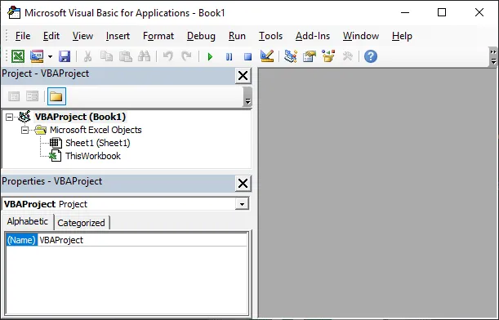Save Book1 with the floppy disk icon

(65, 56)
